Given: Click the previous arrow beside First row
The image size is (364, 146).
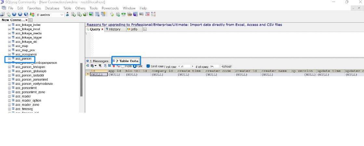Looking at the screenshot, I should point(179,66).
